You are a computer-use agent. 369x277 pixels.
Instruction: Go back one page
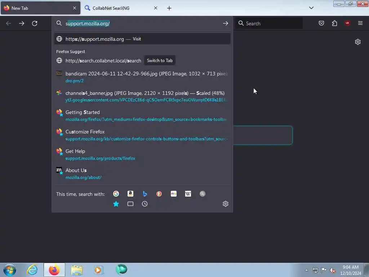pyautogui.click(x=9, y=23)
